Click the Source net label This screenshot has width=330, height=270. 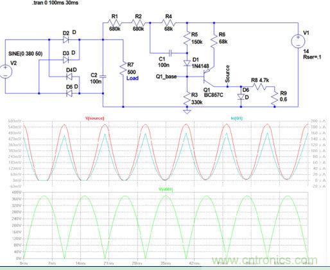point(227,74)
